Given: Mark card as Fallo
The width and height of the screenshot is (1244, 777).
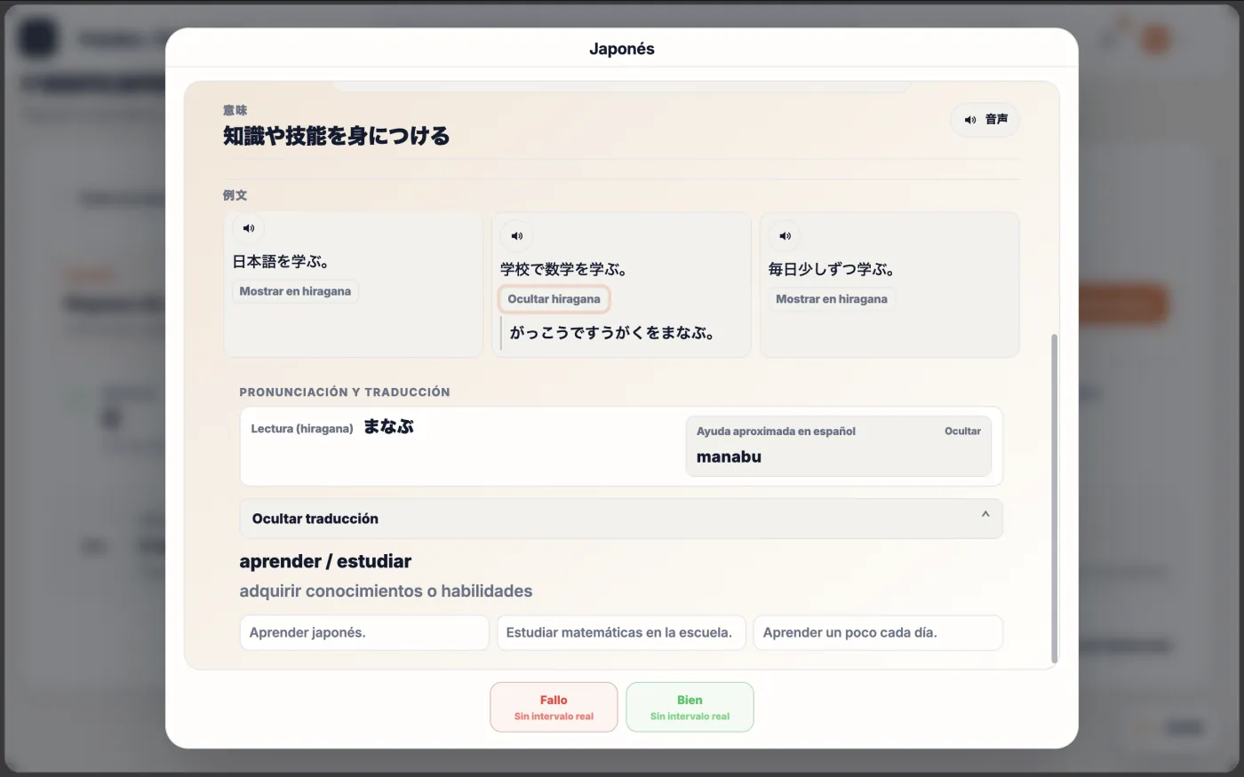Looking at the screenshot, I should 554,707.
